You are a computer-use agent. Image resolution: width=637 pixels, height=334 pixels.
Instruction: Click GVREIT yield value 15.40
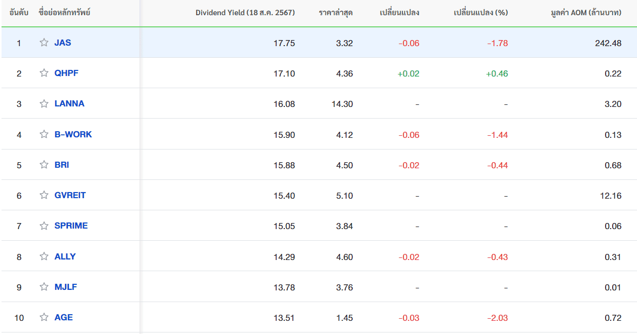[284, 196]
